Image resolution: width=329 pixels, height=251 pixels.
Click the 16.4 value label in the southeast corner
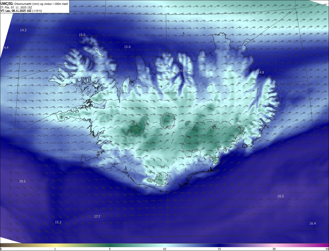(x=313, y=224)
